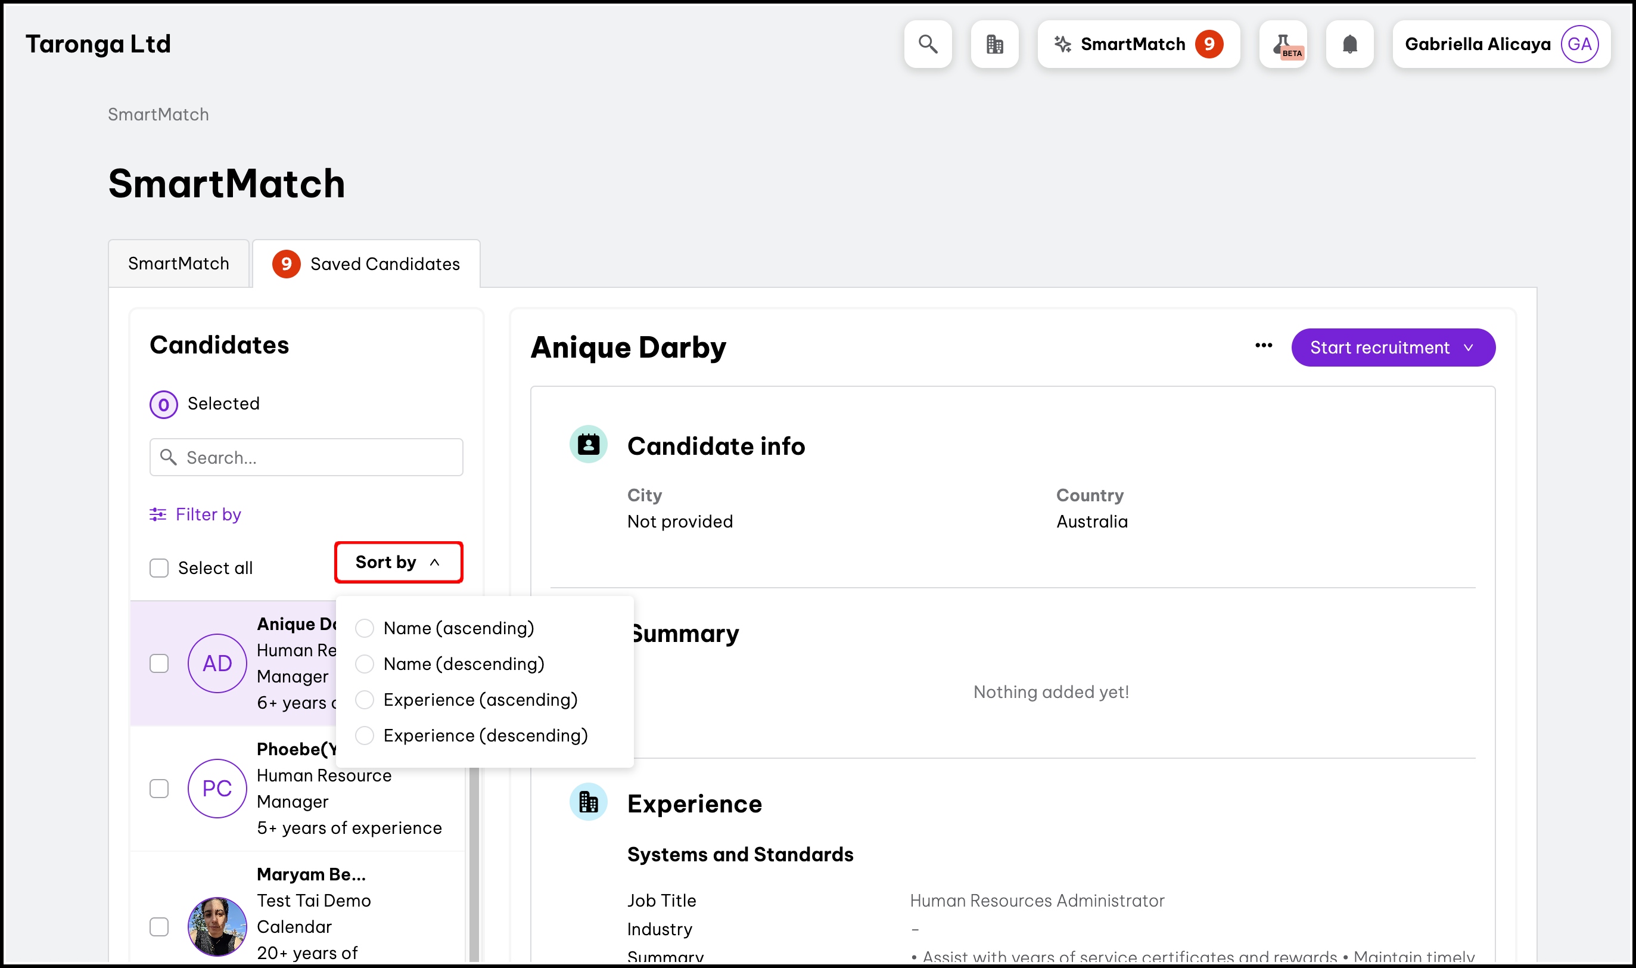Click the red 9 badge on Saved Candidates
Screen dimensions: 1636x968
[286, 264]
